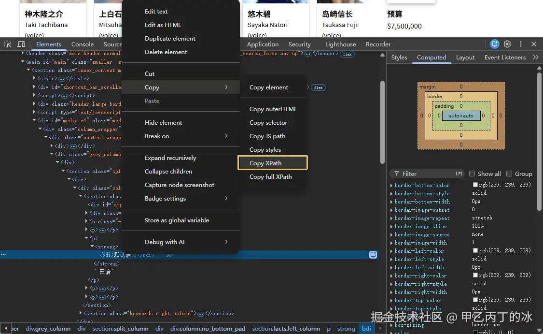Click the border-right-color swatch

click(475, 275)
